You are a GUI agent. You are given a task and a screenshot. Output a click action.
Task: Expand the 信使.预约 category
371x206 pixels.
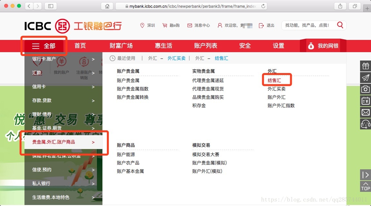point(63,170)
